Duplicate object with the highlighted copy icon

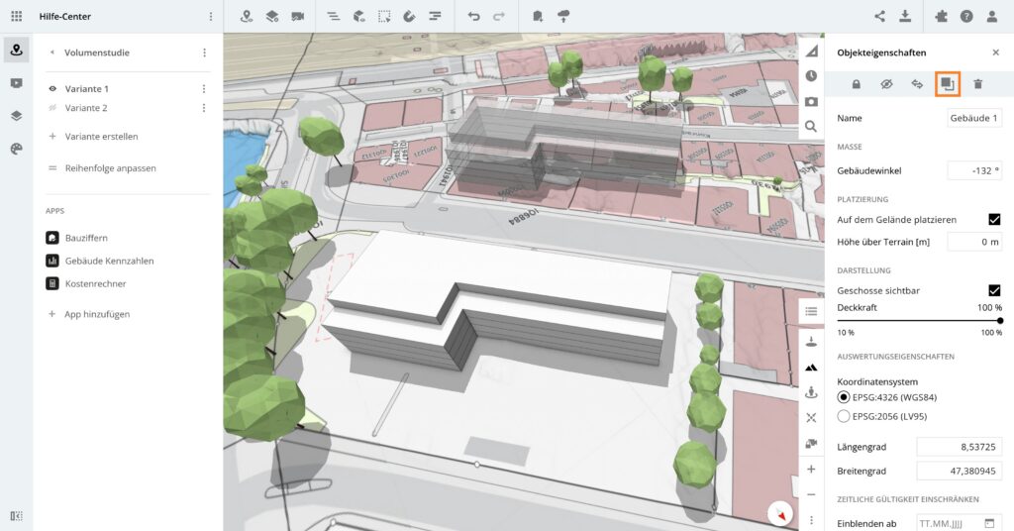tap(947, 84)
